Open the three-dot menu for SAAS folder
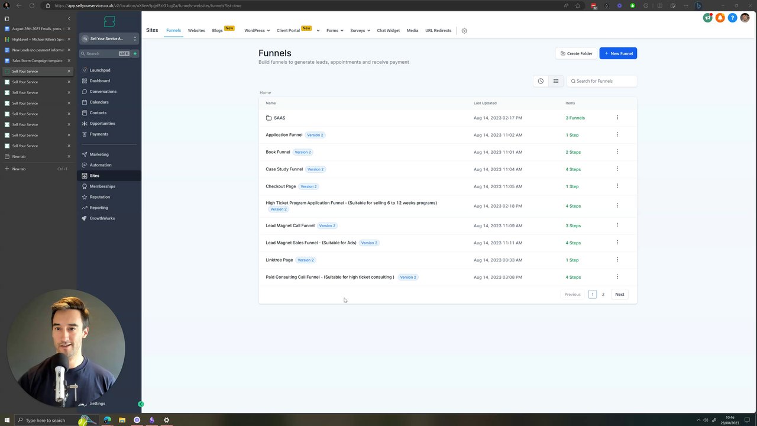This screenshot has height=426, width=757. tap(617, 118)
